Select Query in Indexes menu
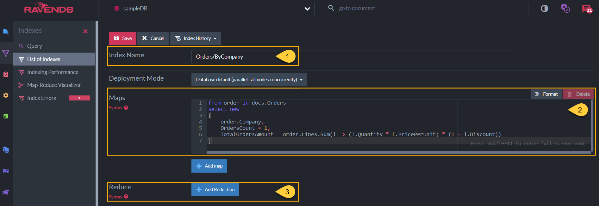 (x=34, y=46)
